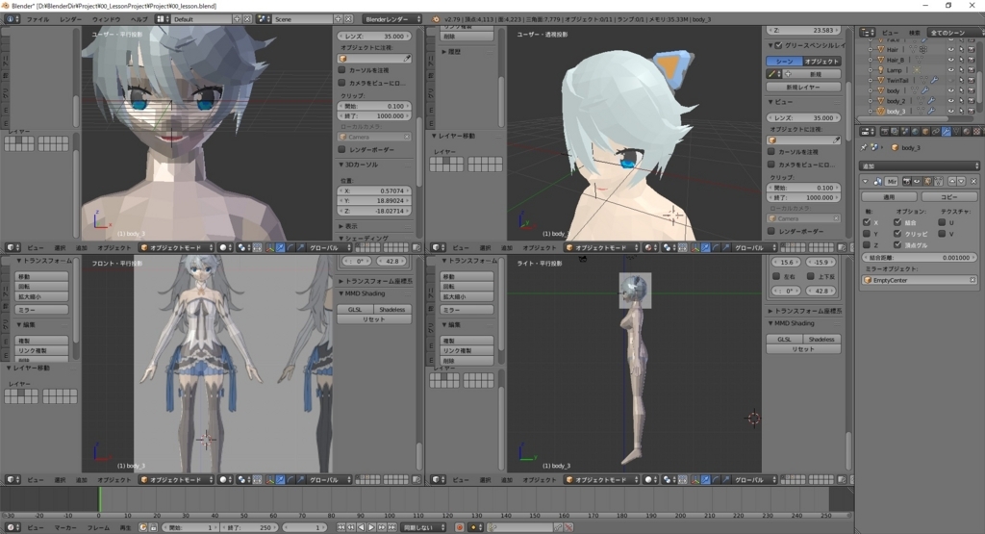Screen dimensions: 985x534
Task: Select the Object properties orange cube tab
Action: click(925, 132)
